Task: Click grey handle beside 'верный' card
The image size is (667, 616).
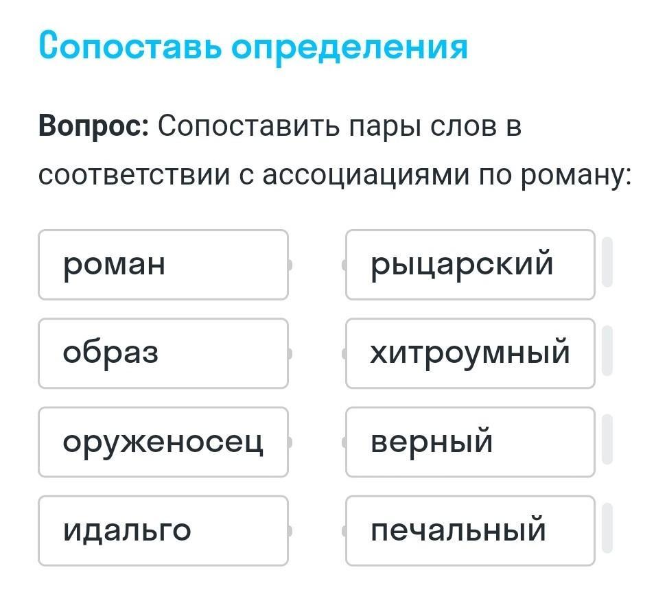Action: [x=607, y=439]
